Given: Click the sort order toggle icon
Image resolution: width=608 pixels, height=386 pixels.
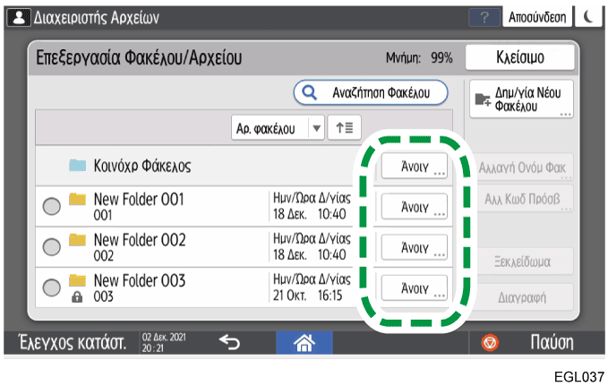Looking at the screenshot, I should (343, 128).
